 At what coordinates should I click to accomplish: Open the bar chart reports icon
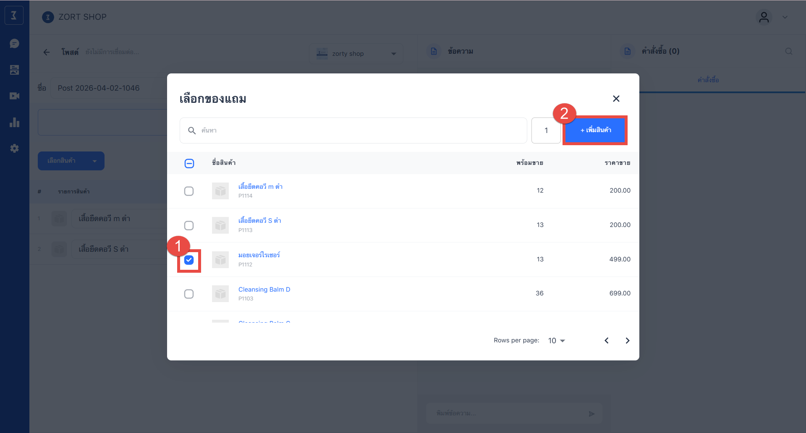(x=14, y=123)
